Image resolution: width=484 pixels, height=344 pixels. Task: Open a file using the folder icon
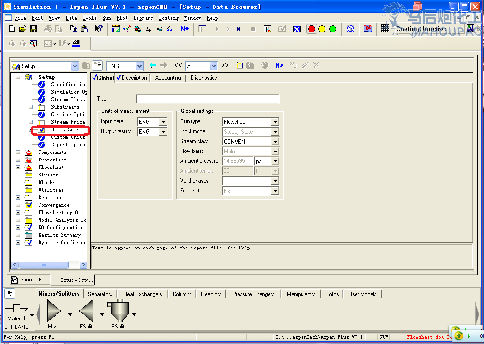coord(23,29)
